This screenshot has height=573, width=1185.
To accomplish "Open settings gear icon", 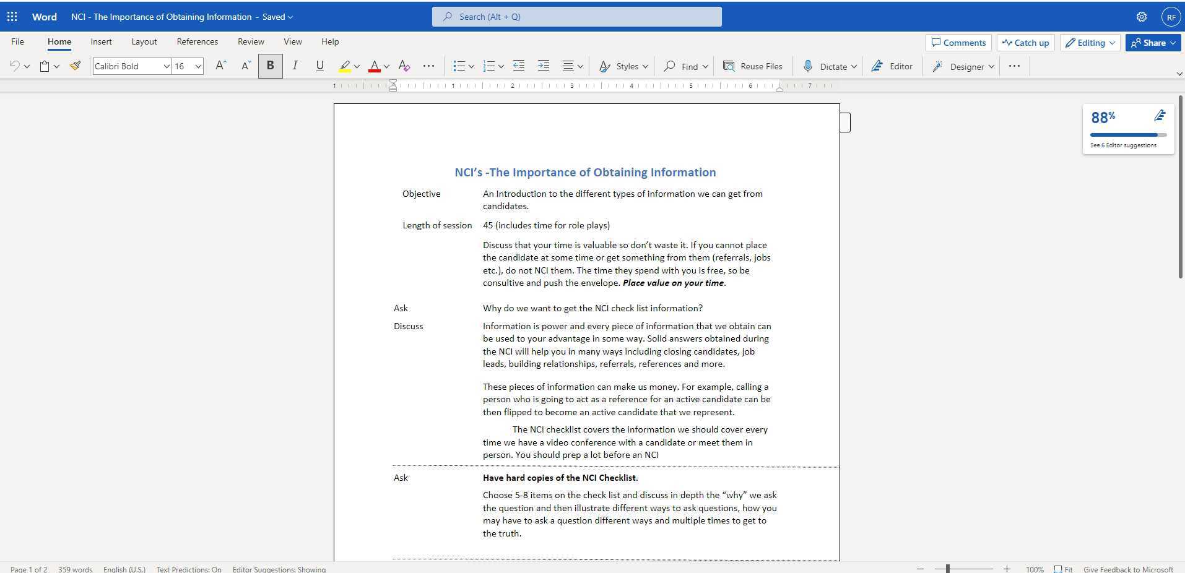I will tap(1142, 17).
